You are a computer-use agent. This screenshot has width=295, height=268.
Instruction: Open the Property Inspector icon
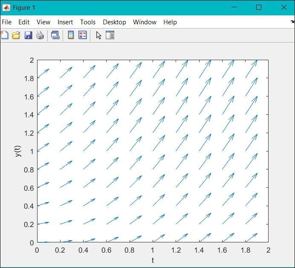coord(110,35)
